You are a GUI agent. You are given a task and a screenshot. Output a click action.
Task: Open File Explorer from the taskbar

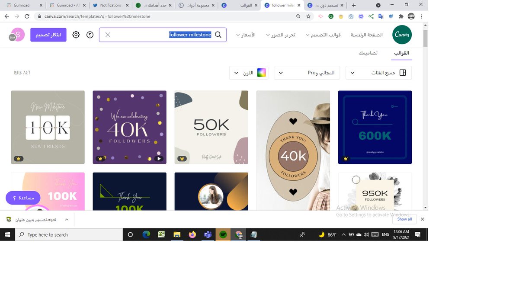[x=176, y=234]
